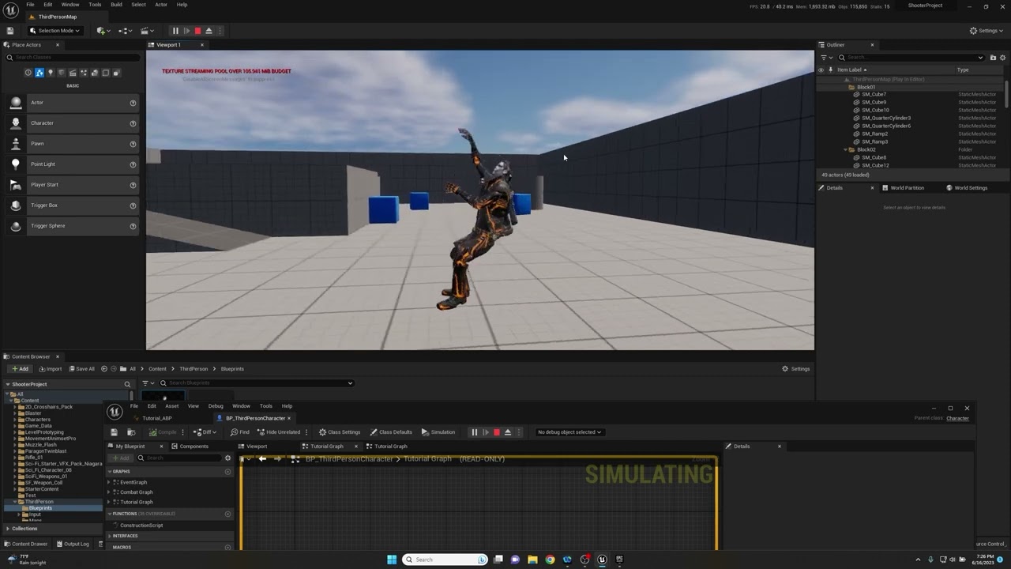Switch to Tutorial_ABP tab in blueprint editor

click(156, 418)
